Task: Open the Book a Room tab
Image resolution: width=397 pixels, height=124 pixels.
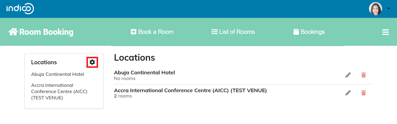Action: [x=152, y=32]
